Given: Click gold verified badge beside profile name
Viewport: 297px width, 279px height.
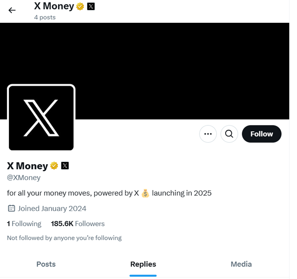Looking at the screenshot, I should click(x=54, y=166).
